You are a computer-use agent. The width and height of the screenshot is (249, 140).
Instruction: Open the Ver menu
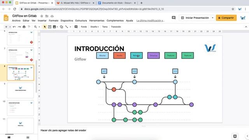[x=33, y=21]
